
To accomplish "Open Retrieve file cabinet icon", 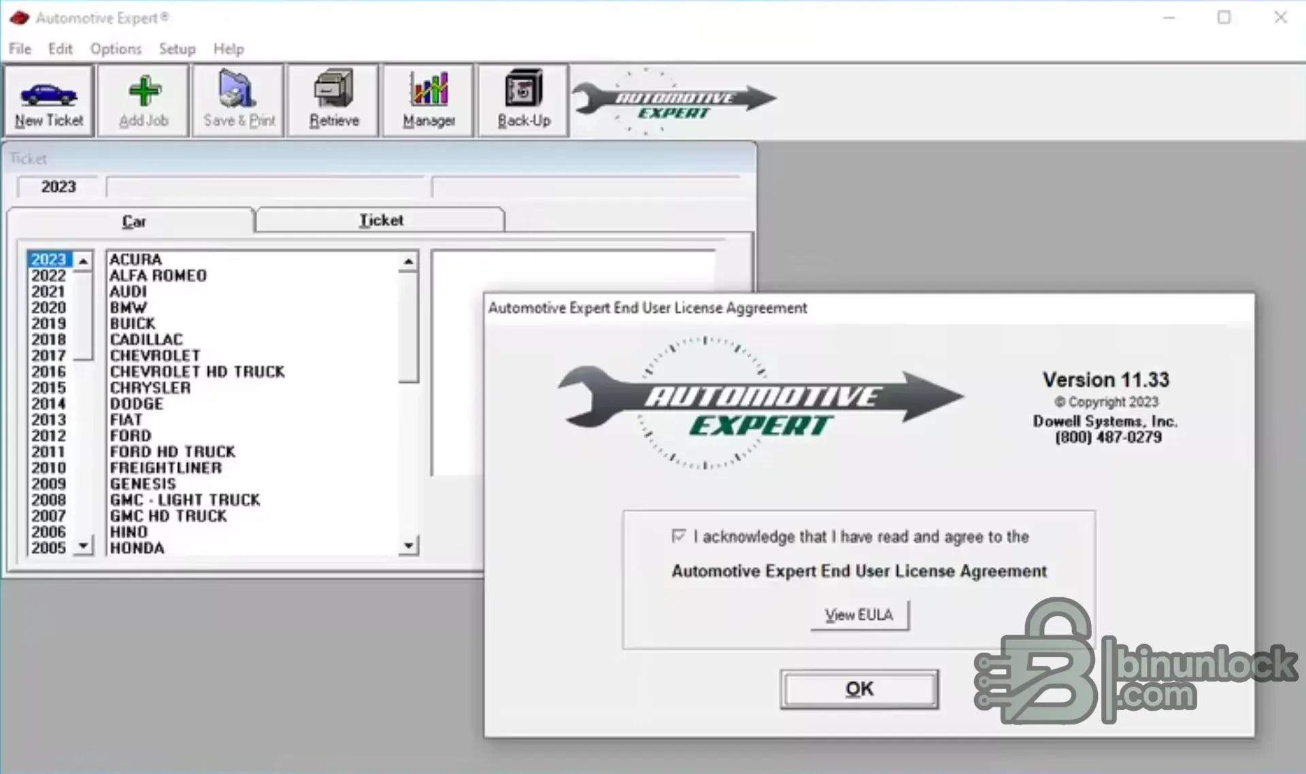I will (333, 101).
